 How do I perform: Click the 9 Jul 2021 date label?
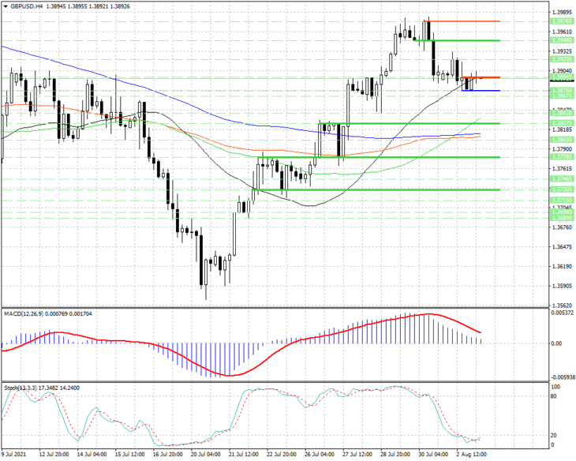pos(14,455)
